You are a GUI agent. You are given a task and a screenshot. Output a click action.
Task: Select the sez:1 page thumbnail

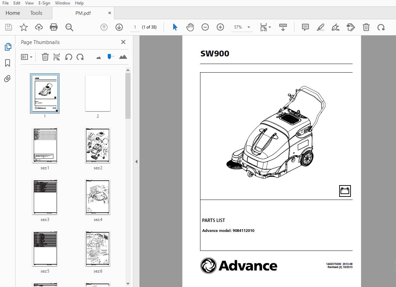click(x=45, y=145)
